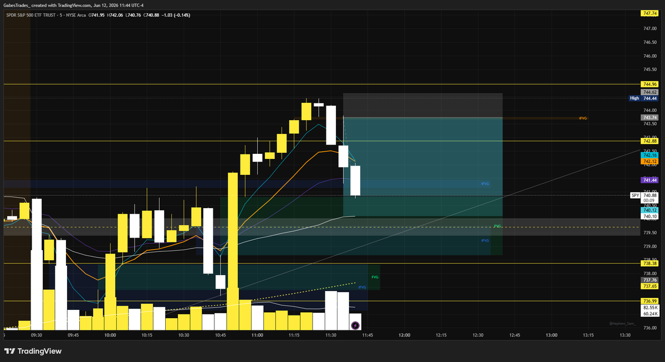Click the 09:30 time axis label
Screen dimensions: 665x362
pyautogui.click(x=37, y=335)
